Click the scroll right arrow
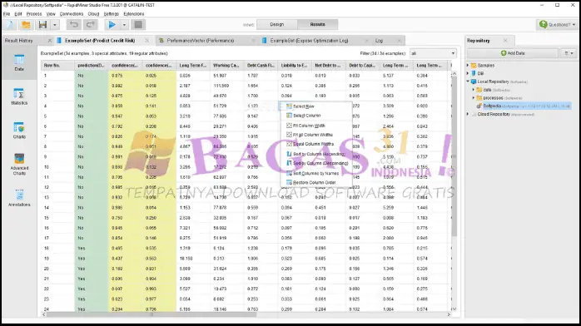Viewport: 581px width, 326px height. (449, 314)
